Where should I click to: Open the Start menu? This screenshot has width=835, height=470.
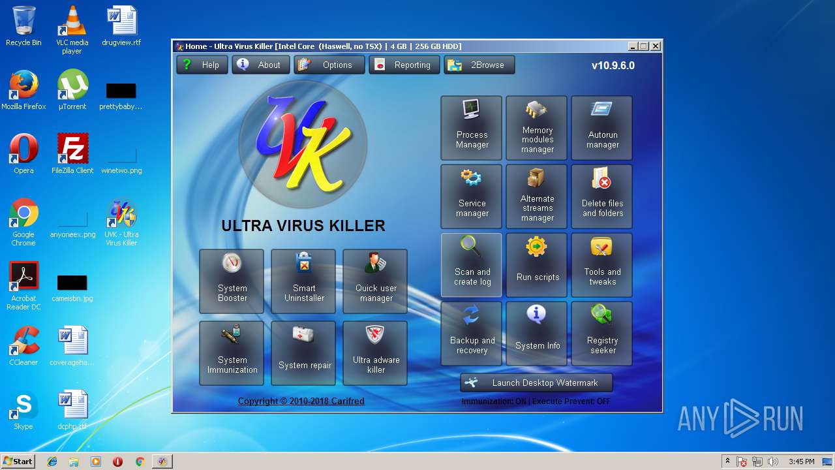(x=18, y=461)
